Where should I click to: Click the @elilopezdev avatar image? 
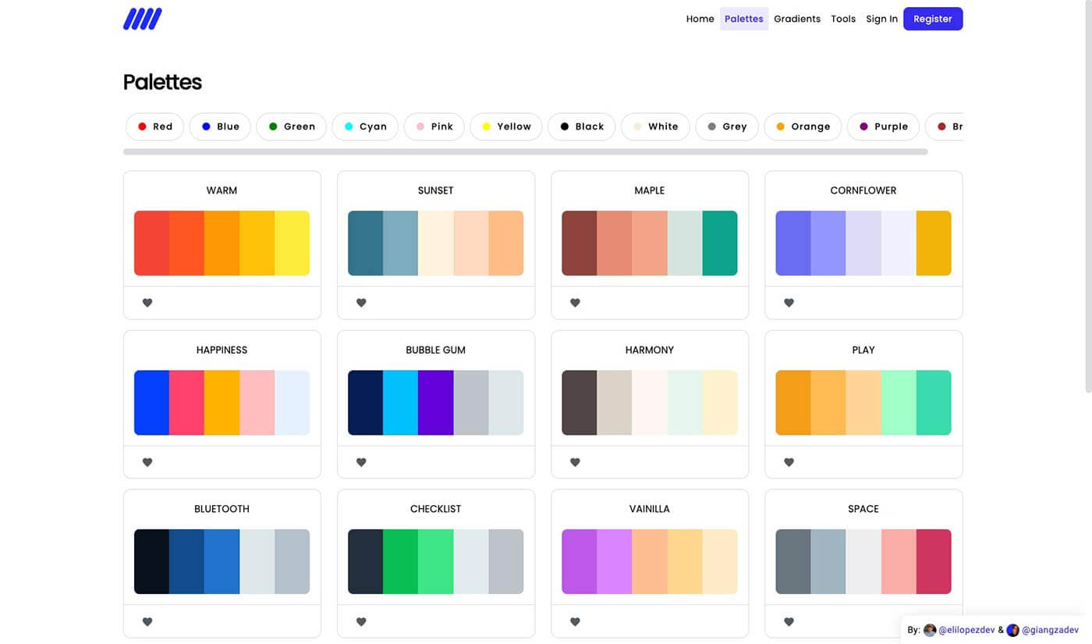tap(930, 630)
